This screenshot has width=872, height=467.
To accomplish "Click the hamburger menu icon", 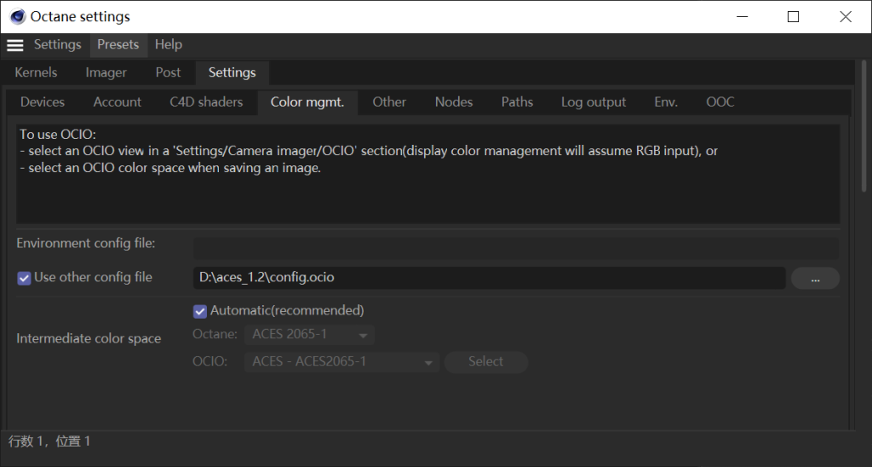I will (14, 45).
